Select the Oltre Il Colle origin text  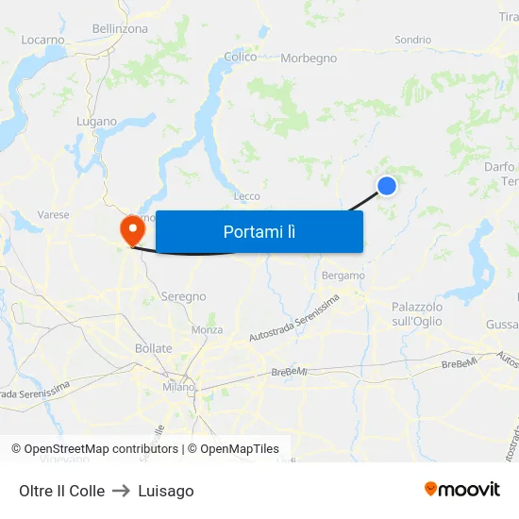coord(62,491)
